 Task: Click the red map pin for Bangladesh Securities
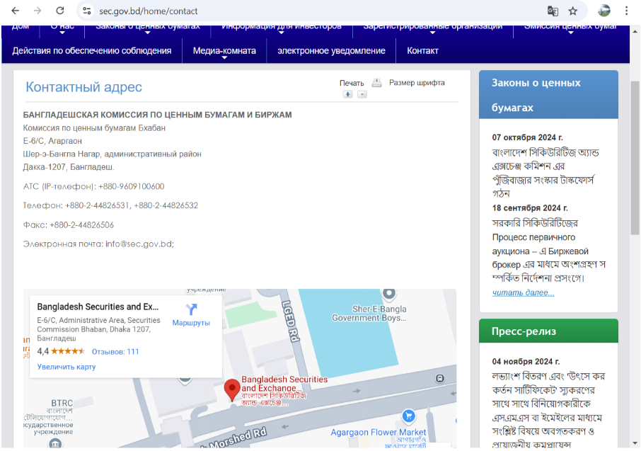coord(232,389)
